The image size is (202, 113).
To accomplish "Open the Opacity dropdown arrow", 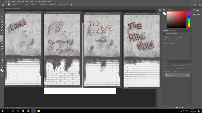I will pos(185,68).
